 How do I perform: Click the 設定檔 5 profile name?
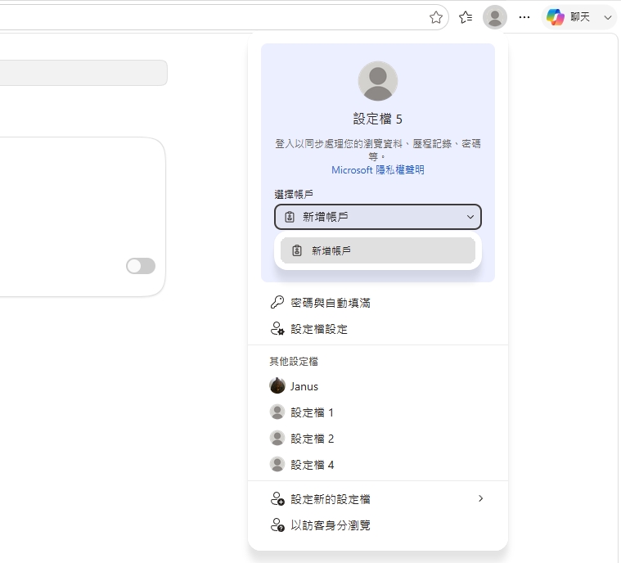coord(377,119)
